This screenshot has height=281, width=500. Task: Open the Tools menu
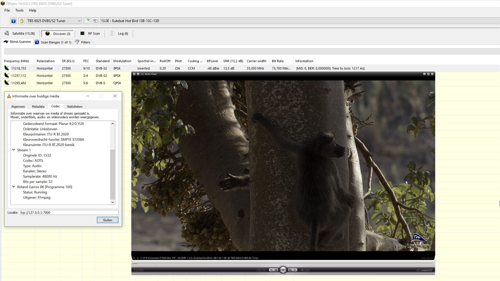pyautogui.click(x=19, y=10)
